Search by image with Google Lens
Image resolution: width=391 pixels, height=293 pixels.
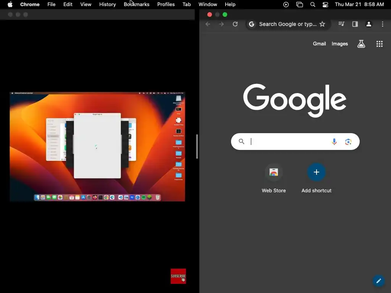pos(348,142)
